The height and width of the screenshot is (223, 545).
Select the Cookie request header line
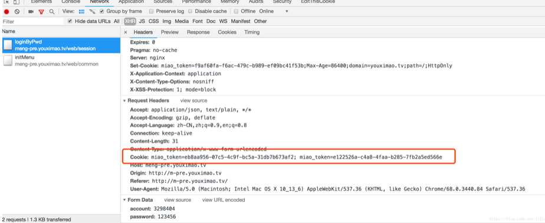pos(286,157)
